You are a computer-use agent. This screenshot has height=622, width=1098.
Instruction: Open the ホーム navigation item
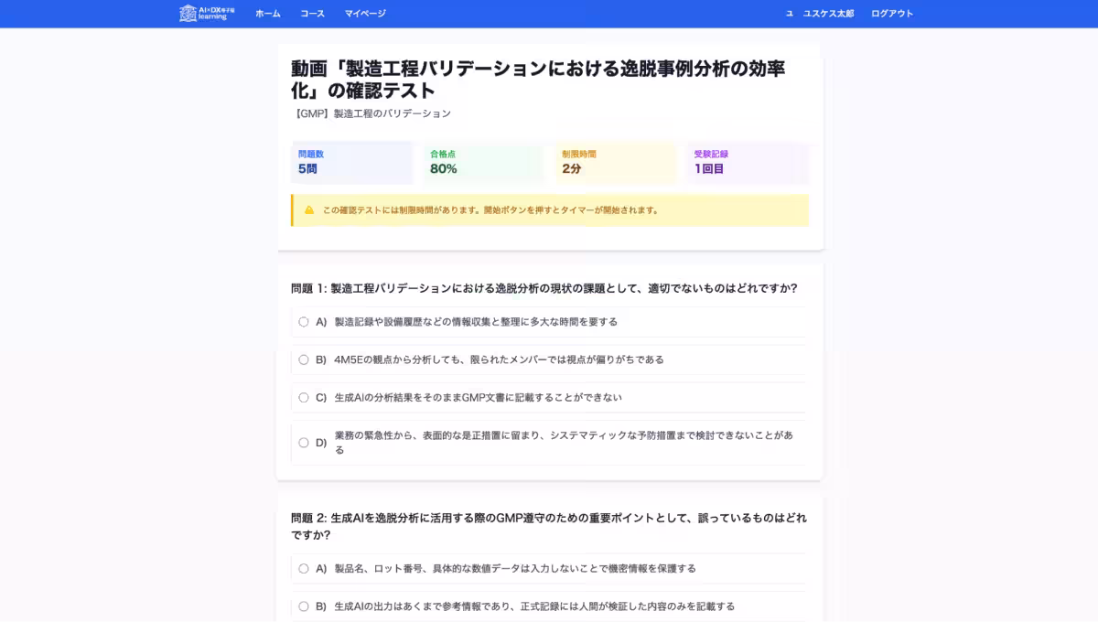[266, 13]
